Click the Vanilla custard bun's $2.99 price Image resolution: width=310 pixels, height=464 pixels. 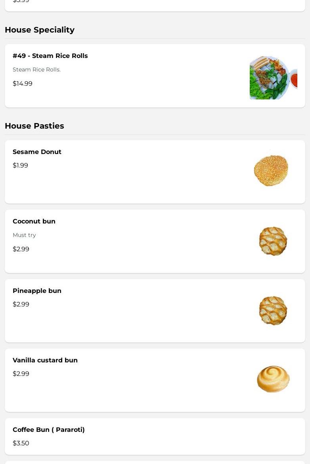[21, 374]
